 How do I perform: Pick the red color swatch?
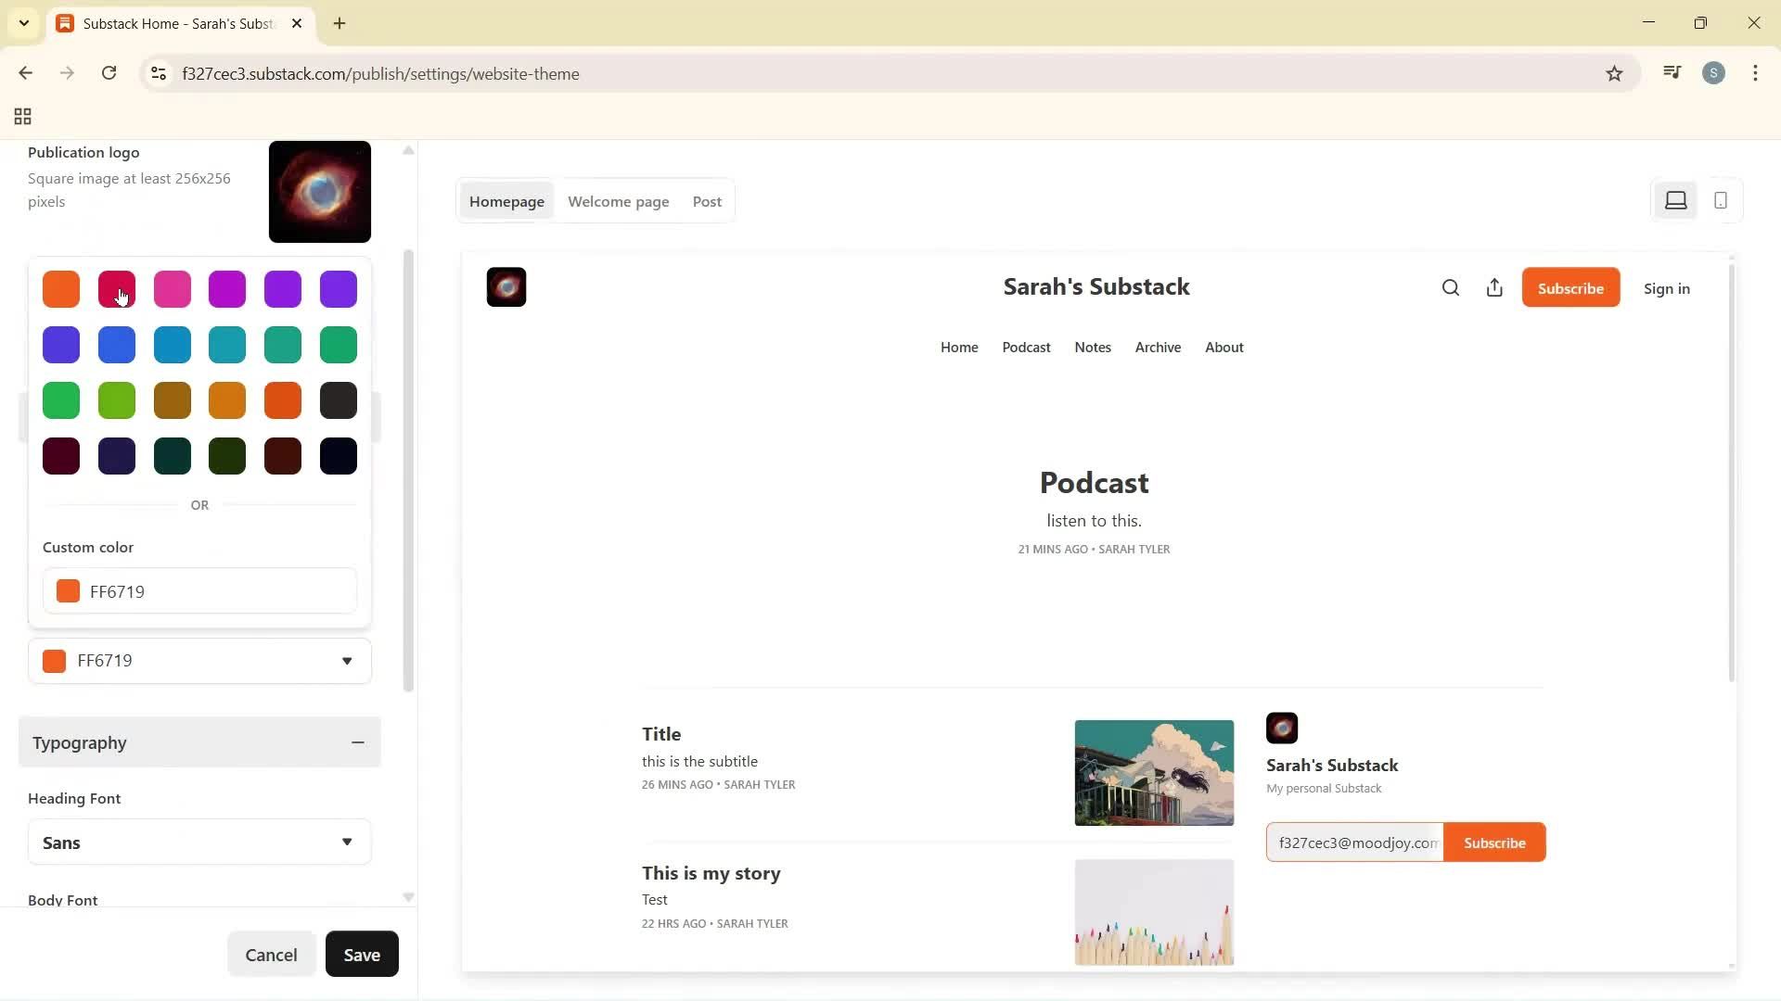pos(117,289)
